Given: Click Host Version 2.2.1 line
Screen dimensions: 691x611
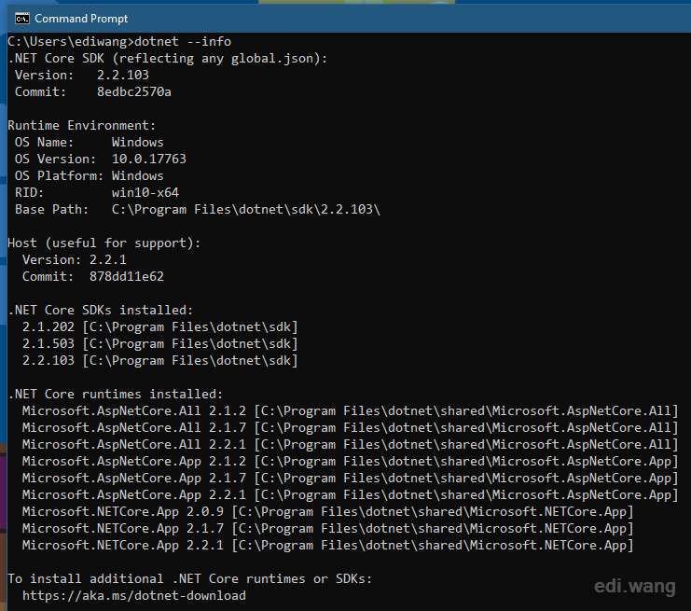Looking at the screenshot, I should pyautogui.click(x=75, y=259).
